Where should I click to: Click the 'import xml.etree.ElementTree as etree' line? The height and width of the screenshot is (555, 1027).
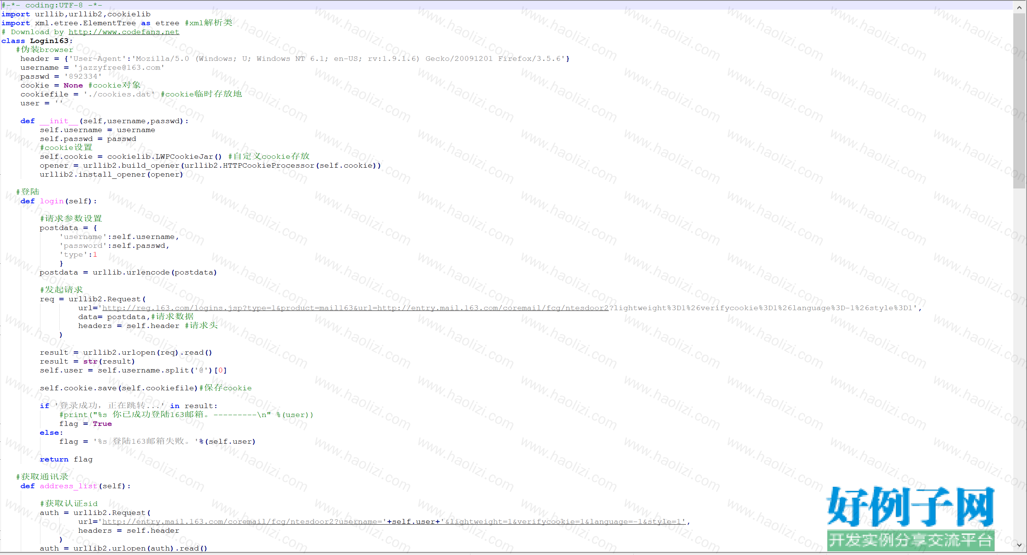[x=117, y=23]
